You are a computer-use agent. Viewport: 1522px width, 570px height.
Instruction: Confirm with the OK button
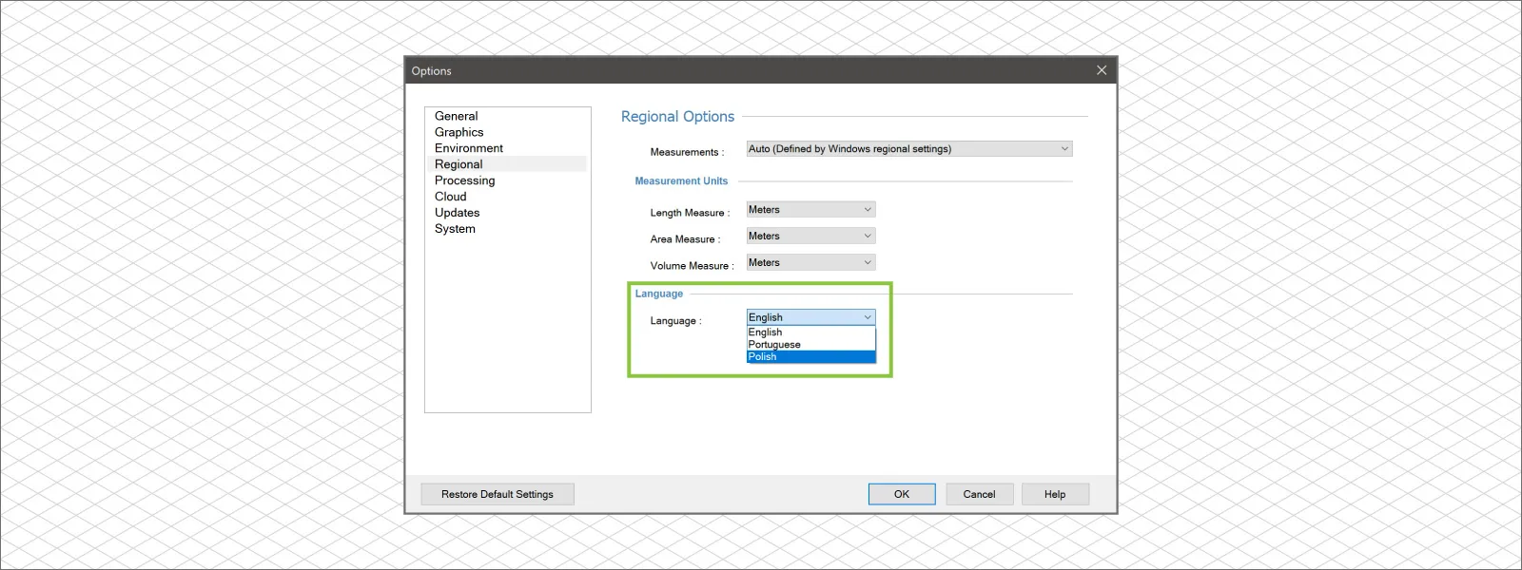point(902,494)
